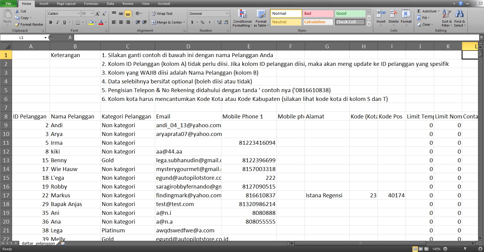484x252 pixels.
Task: Open Sort & Filter tool
Action: click(x=446, y=14)
